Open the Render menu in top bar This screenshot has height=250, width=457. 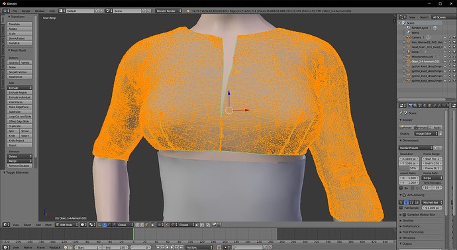coord(26,11)
